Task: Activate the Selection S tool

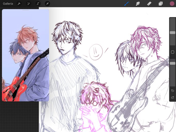Action: click(x=38, y=4)
